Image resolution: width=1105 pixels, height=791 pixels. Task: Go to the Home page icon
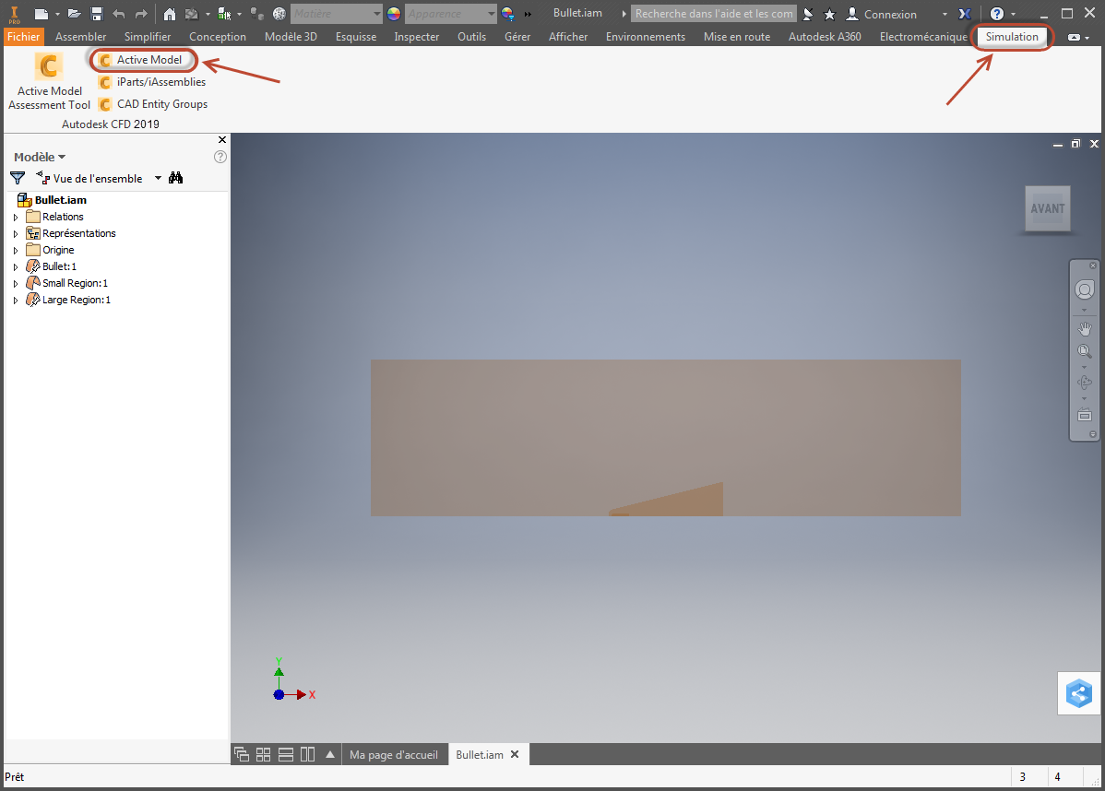(x=170, y=14)
